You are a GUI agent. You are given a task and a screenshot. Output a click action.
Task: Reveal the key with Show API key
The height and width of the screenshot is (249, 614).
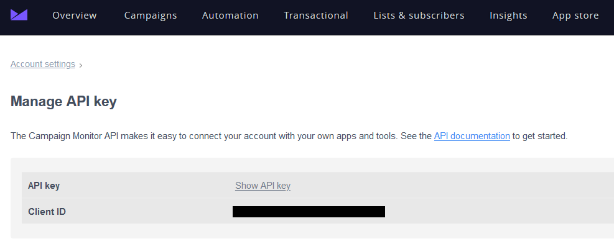point(263,186)
